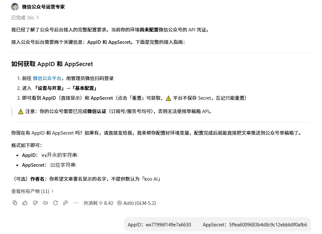Like the response with thumbs-up icon
The height and width of the screenshot is (234, 322).
25,203
